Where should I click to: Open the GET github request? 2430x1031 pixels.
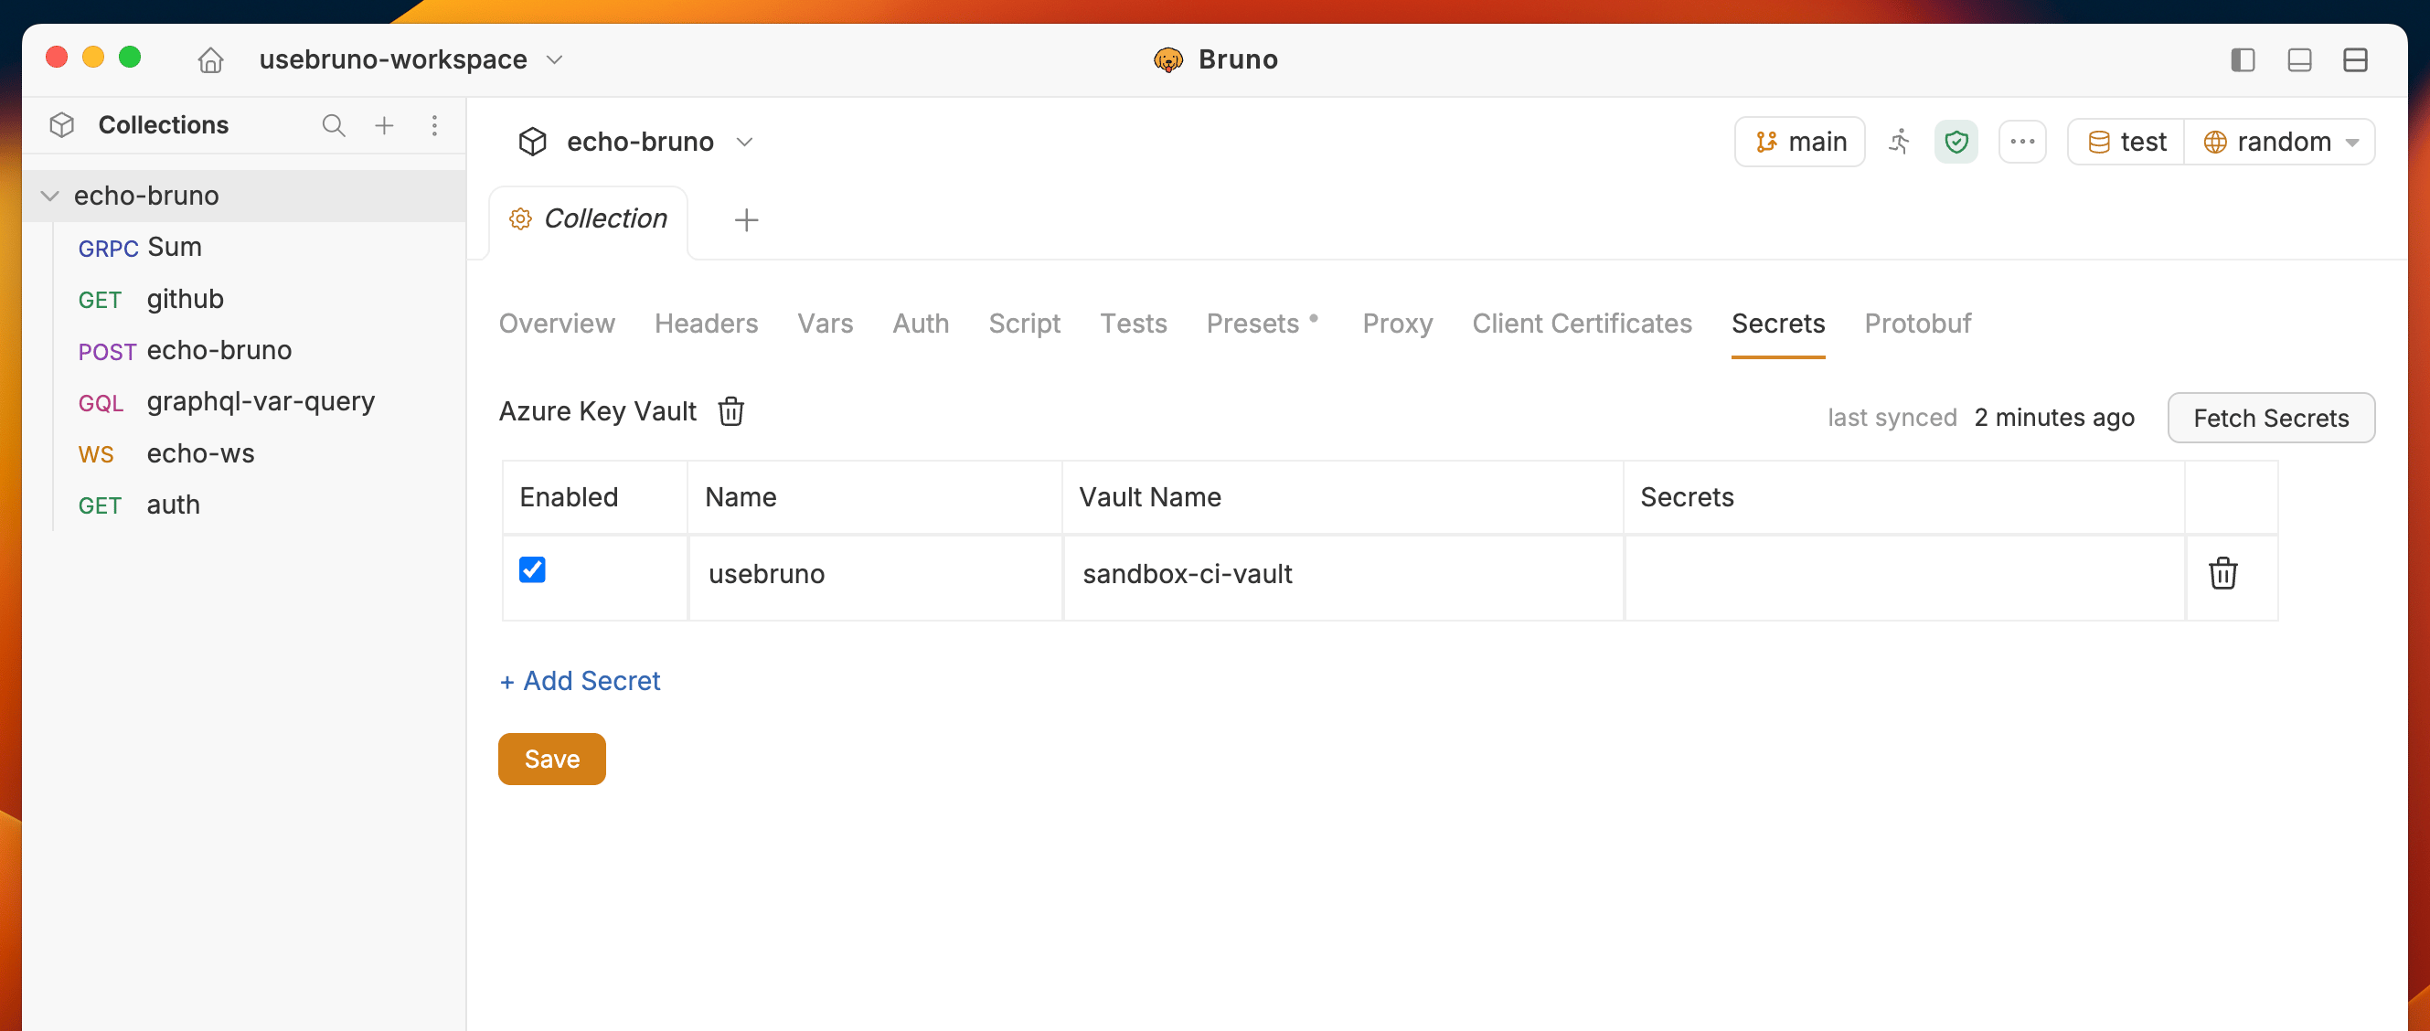(x=243, y=299)
